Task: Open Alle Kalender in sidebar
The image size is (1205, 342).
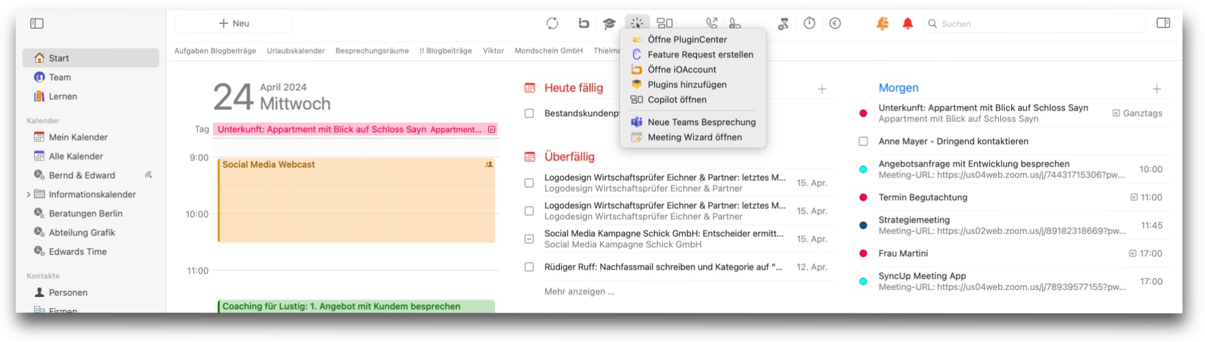Action: click(91, 156)
